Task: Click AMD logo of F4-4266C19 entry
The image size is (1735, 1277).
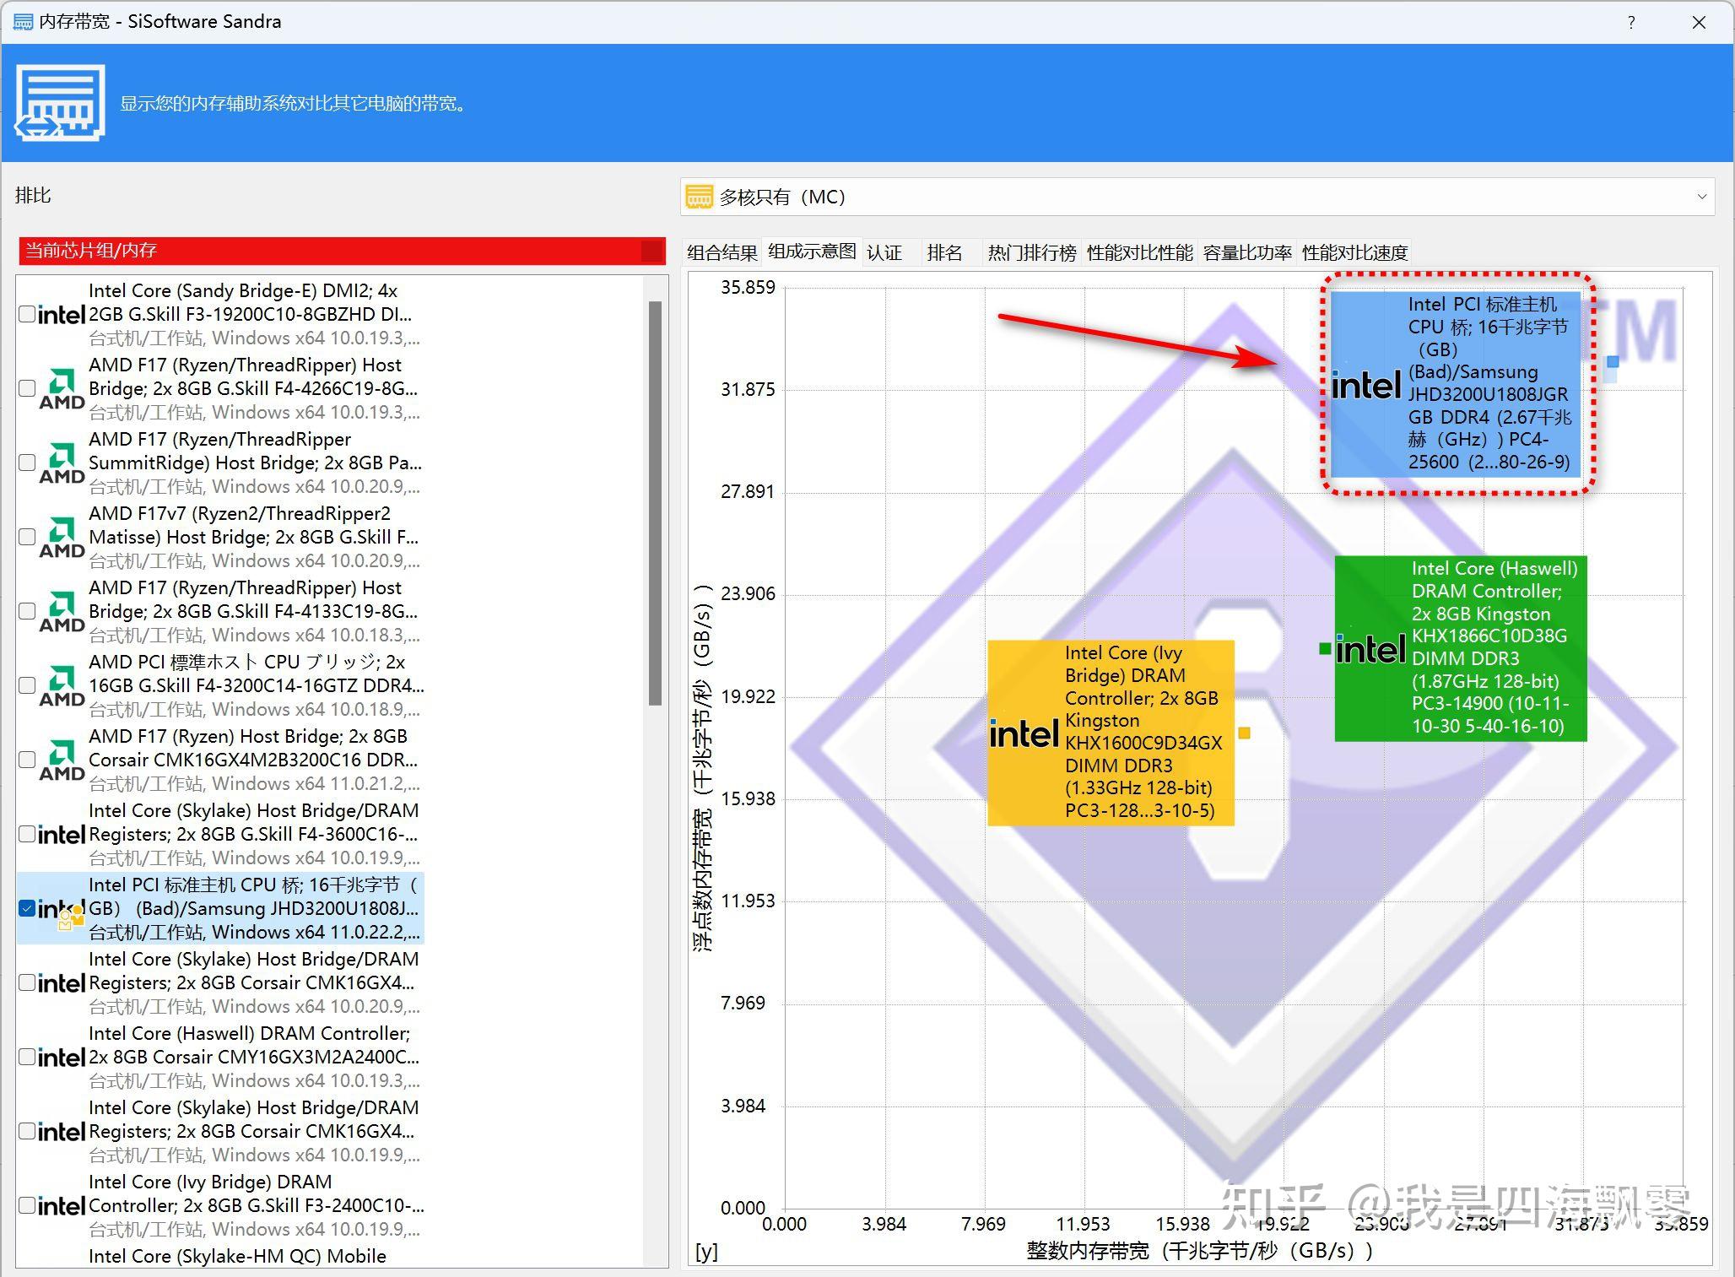Action: (62, 389)
